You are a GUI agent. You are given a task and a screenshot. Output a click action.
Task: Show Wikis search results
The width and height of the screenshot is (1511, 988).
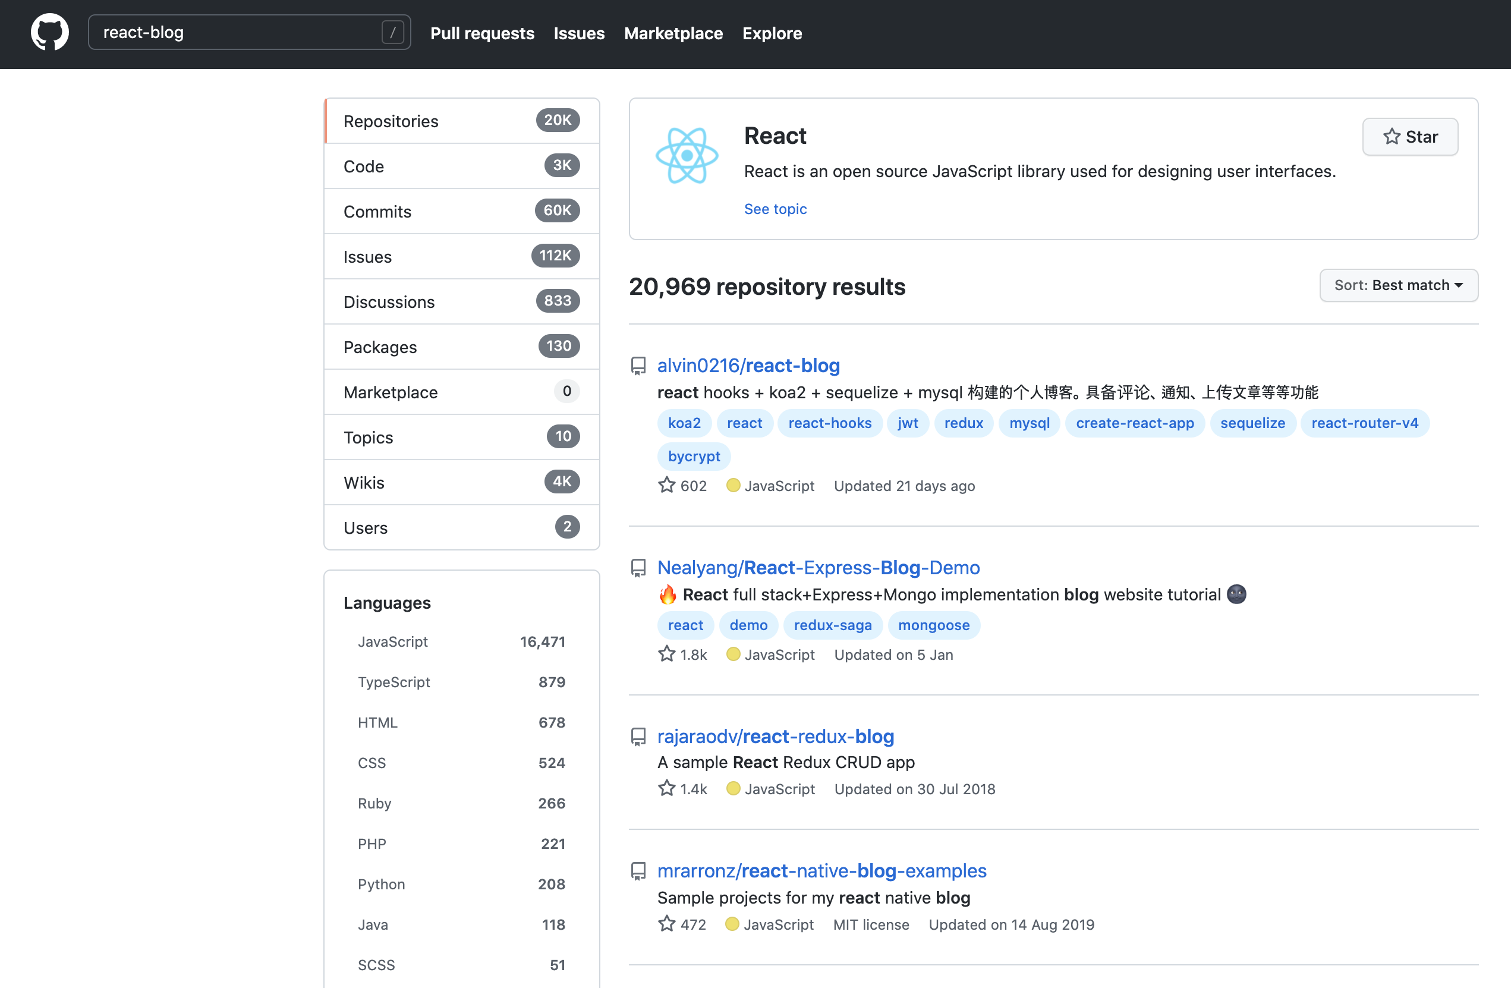pyautogui.click(x=461, y=482)
